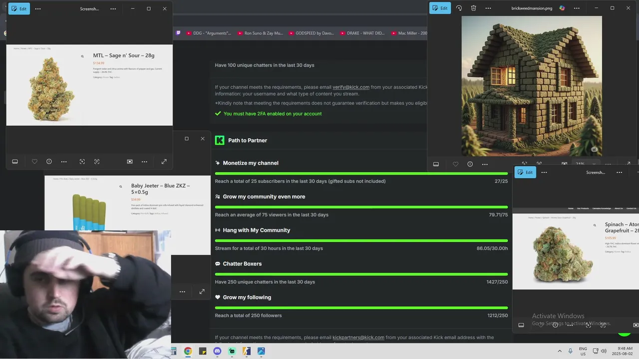
Task: Click the kickpartners@kick.com email link
Action: point(358,338)
